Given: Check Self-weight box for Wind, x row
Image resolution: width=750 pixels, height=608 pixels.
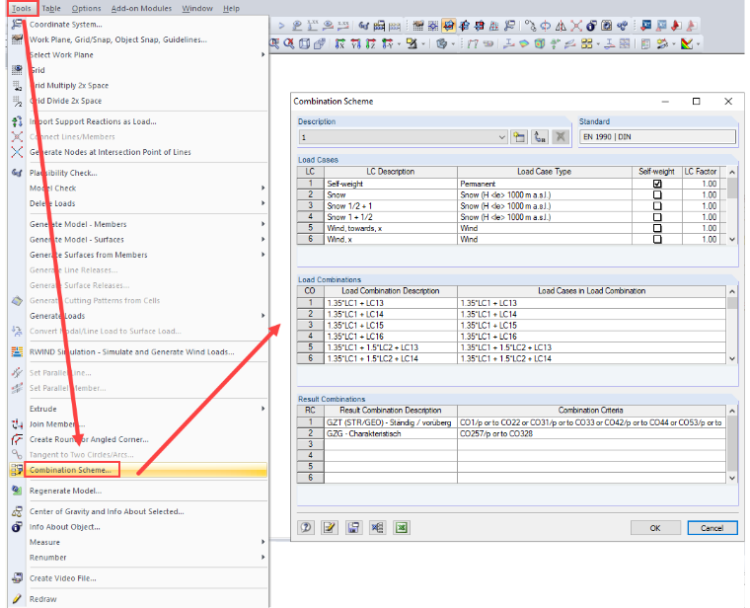Looking at the screenshot, I should coord(657,239).
